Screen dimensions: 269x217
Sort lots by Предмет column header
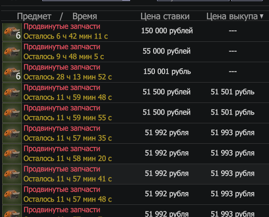click(34, 17)
